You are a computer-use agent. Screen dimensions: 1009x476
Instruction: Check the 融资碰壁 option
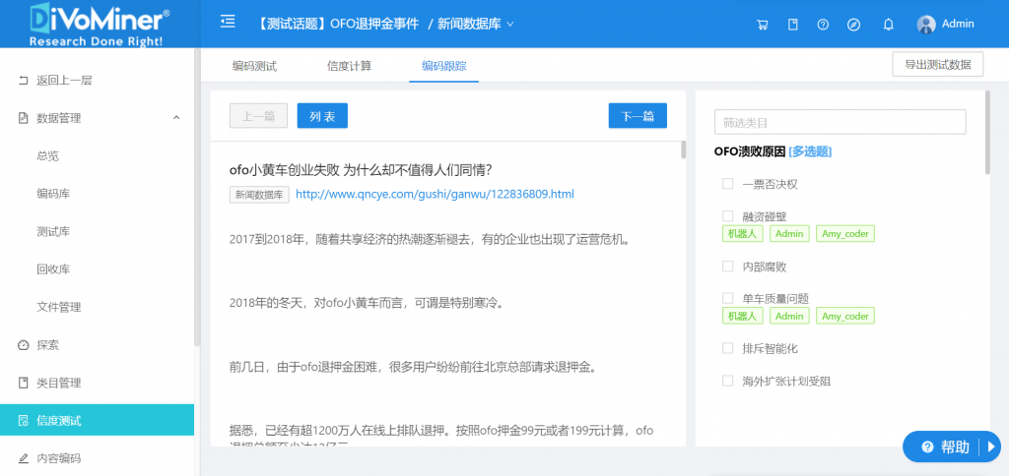pyautogui.click(x=728, y=216)
